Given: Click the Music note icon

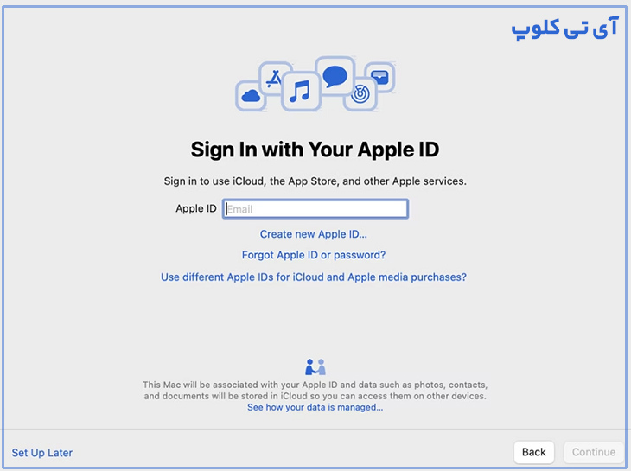Looking at the screenshot, I should pyautogui.click(x=299, y=90).
